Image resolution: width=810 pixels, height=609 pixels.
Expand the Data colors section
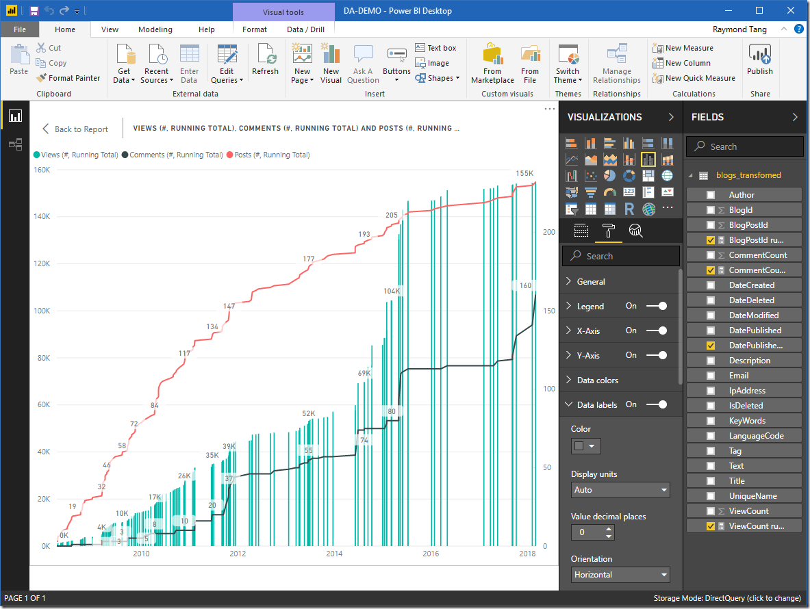pos(597,380)
